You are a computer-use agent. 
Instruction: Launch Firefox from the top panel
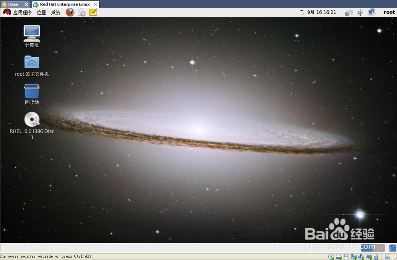click(x=70, y=12)
